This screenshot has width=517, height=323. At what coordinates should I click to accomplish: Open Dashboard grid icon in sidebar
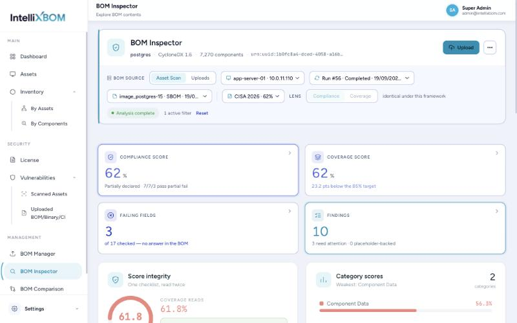12,56
